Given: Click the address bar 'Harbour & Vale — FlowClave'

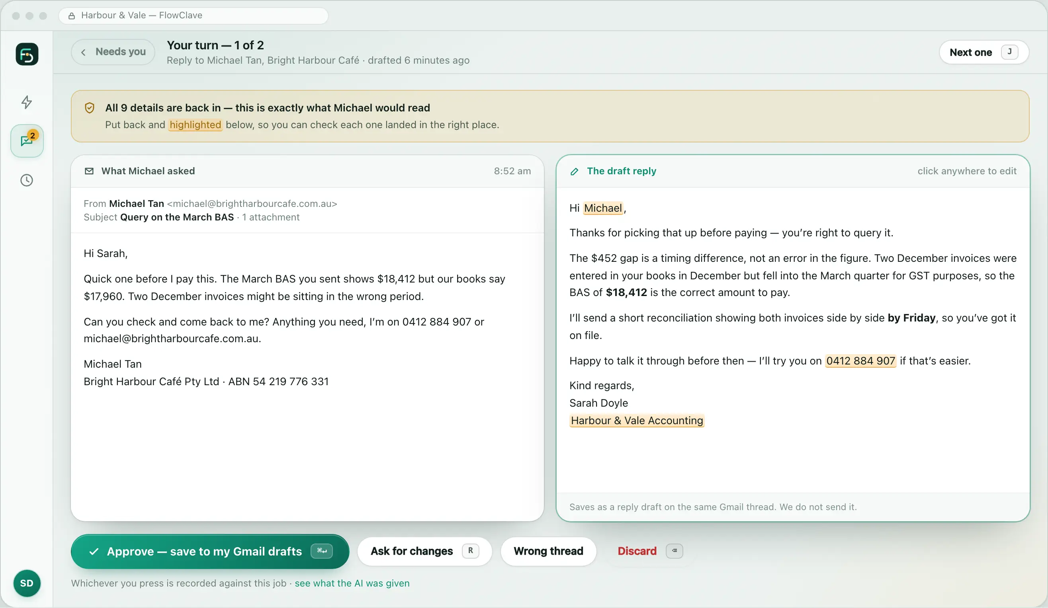Looking at the screenshot, I should pos(194,16).
